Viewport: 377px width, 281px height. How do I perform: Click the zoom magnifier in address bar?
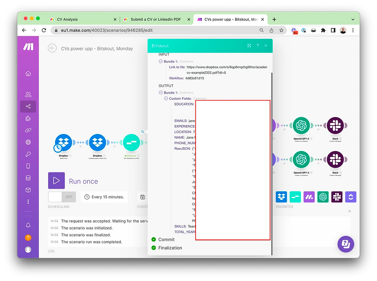click(262, 30)
